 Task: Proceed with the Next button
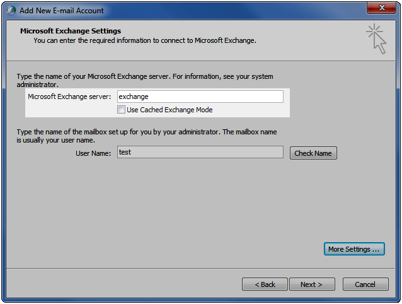coord(312,284)
